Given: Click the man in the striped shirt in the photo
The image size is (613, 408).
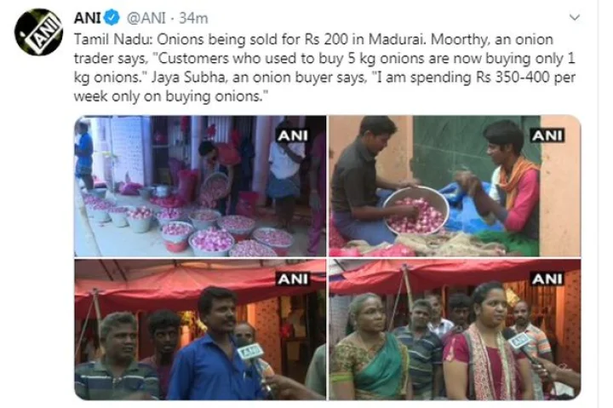Looking at the screenshot, I should pyautogui.click(x=116, y=357).
